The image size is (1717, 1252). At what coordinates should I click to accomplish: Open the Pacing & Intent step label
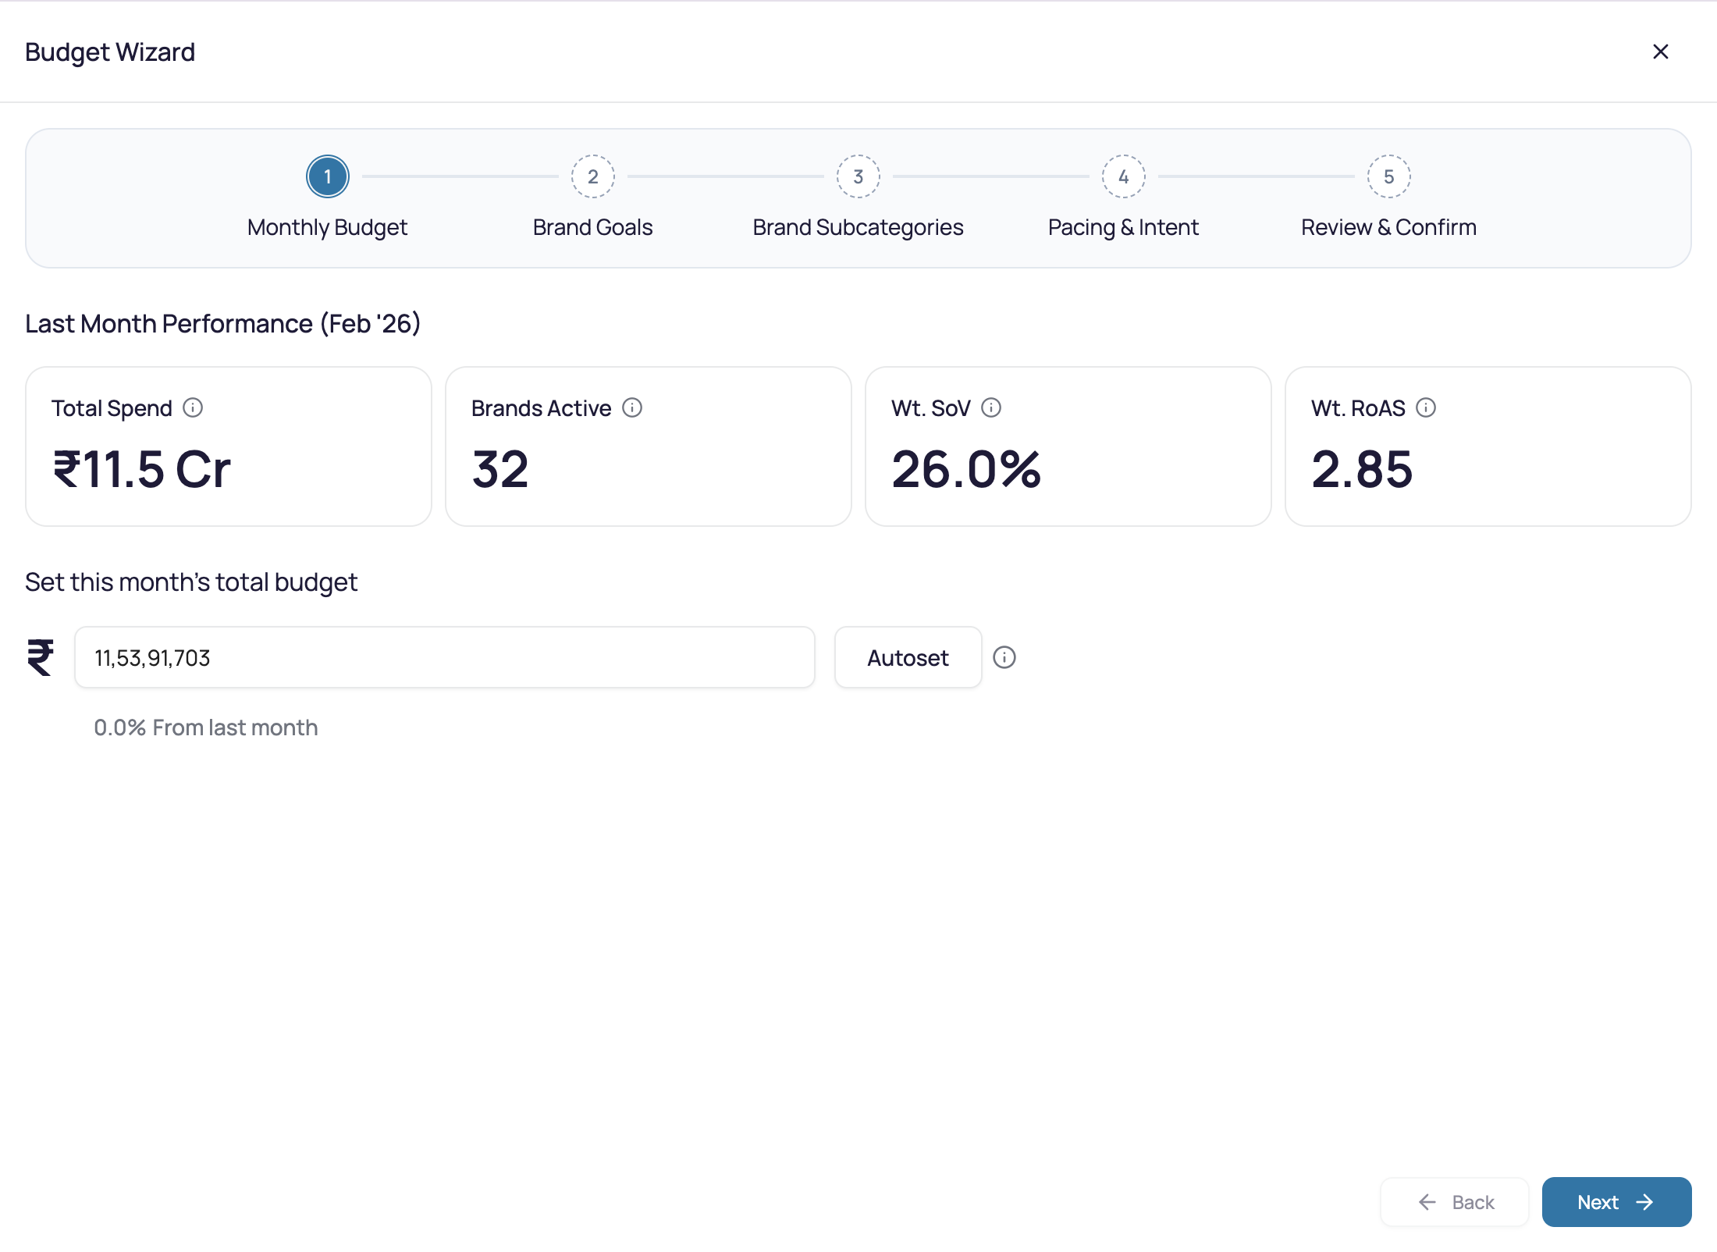pos(1124,227)
